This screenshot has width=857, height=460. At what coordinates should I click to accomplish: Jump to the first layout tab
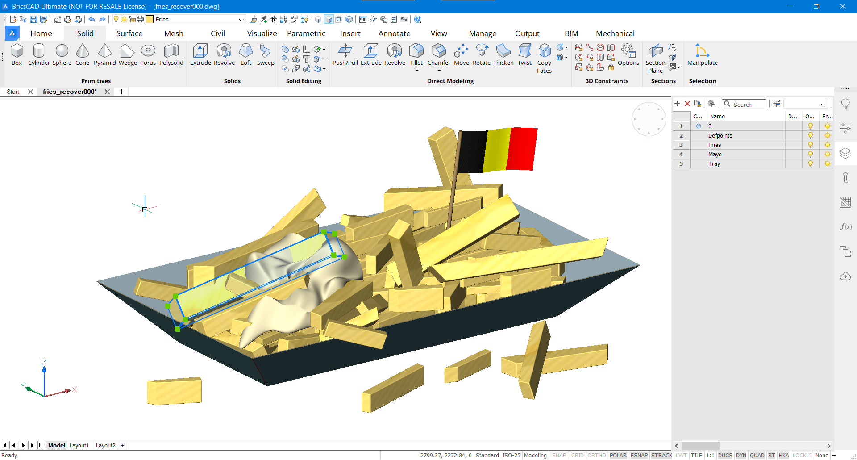[x=5, y=445]
